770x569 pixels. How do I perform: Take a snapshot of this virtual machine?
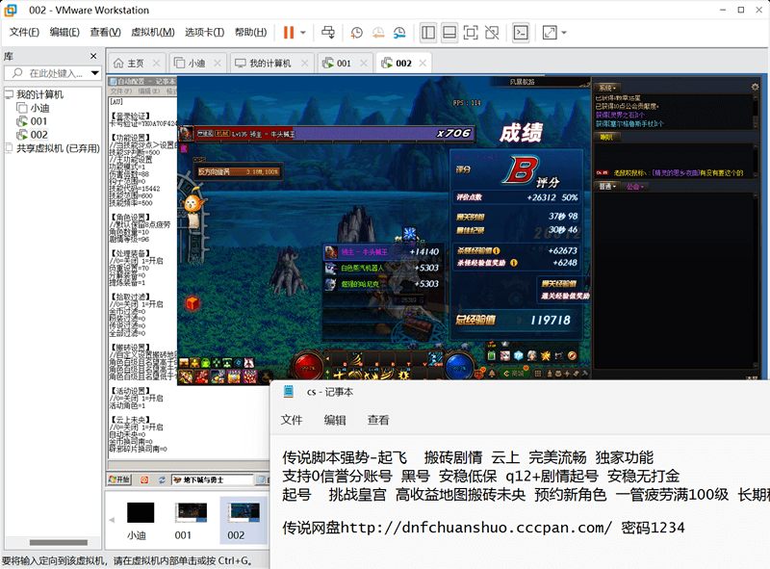(356, 33)
